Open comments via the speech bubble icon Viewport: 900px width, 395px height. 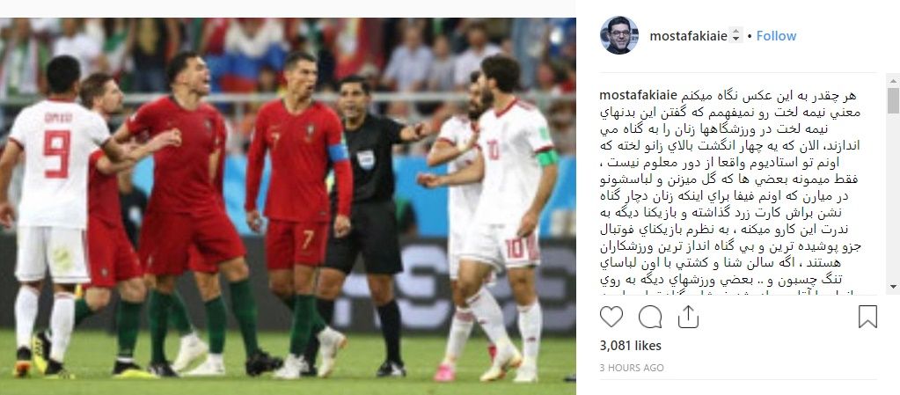tap(650, 317)
